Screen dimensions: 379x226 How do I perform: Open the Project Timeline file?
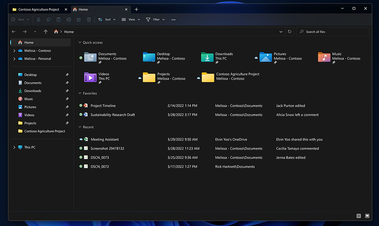coord(103,106)
